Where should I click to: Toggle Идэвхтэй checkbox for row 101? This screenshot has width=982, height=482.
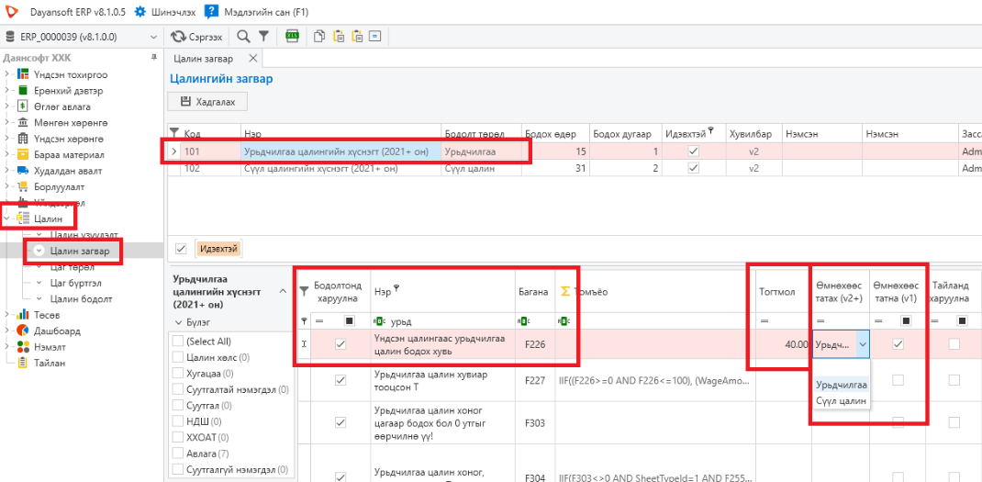(x=693, y=151)
